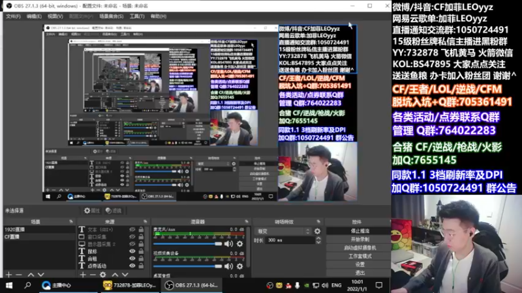Toggle lock on 合租 source

click(141, 258)
